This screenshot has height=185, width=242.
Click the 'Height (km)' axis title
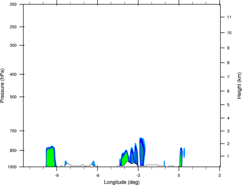239,86
